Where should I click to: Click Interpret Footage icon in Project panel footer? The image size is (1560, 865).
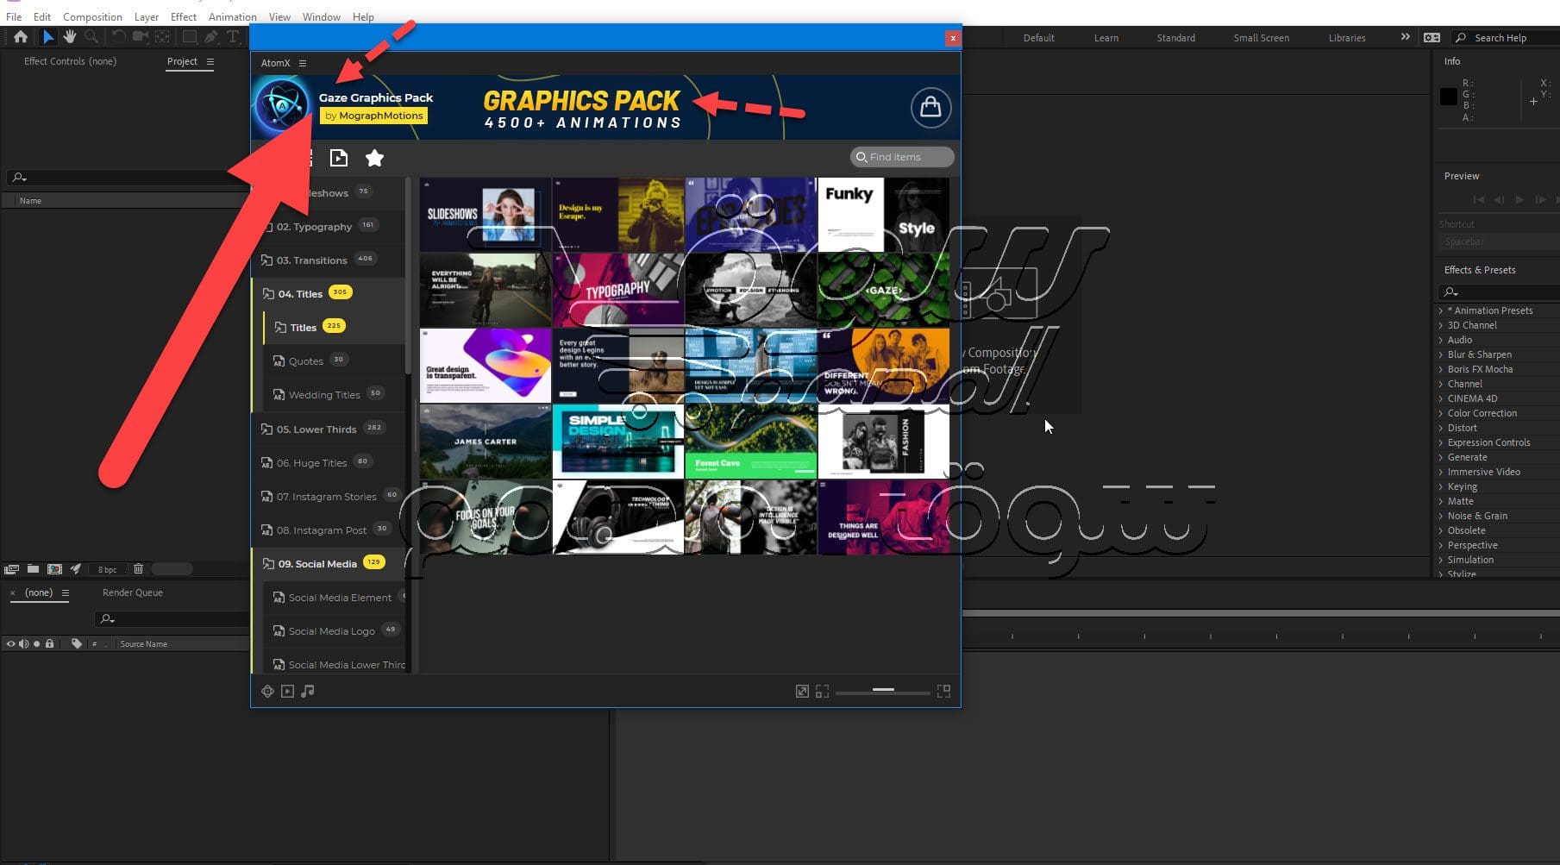tap(11, 569)
